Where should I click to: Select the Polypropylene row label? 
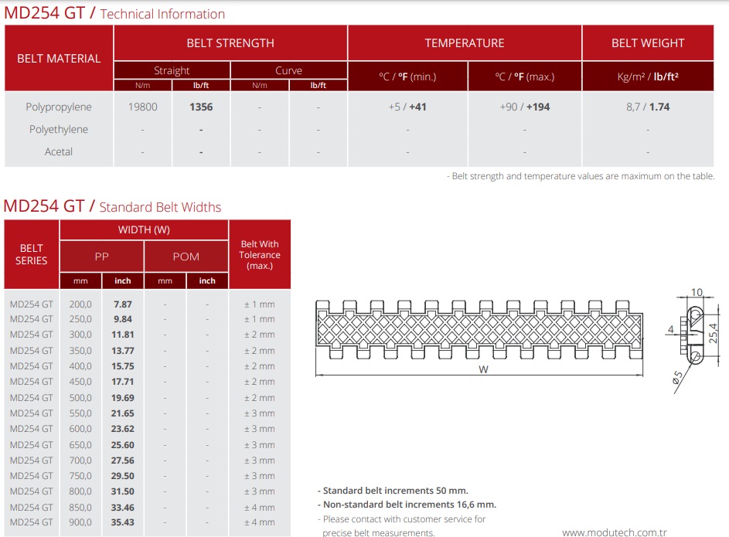click(x=59, y=107)
